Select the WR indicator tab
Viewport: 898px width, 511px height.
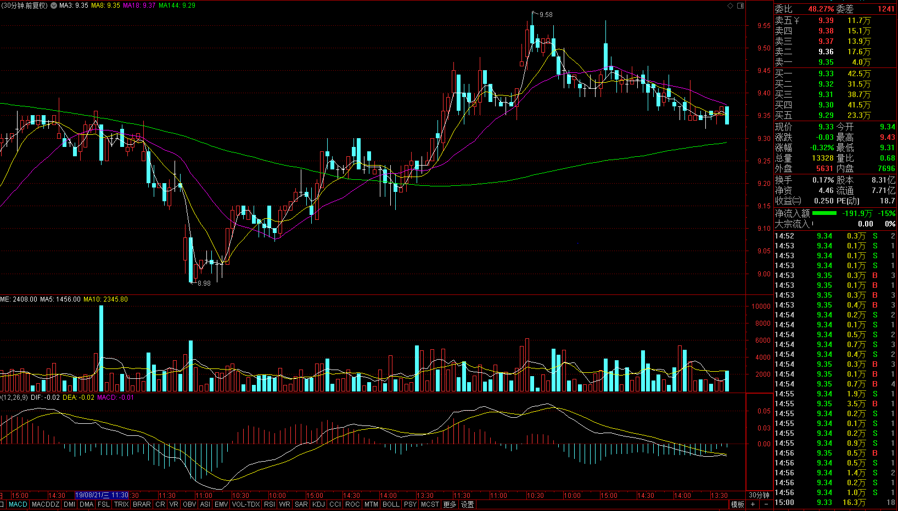click(285, 504)
